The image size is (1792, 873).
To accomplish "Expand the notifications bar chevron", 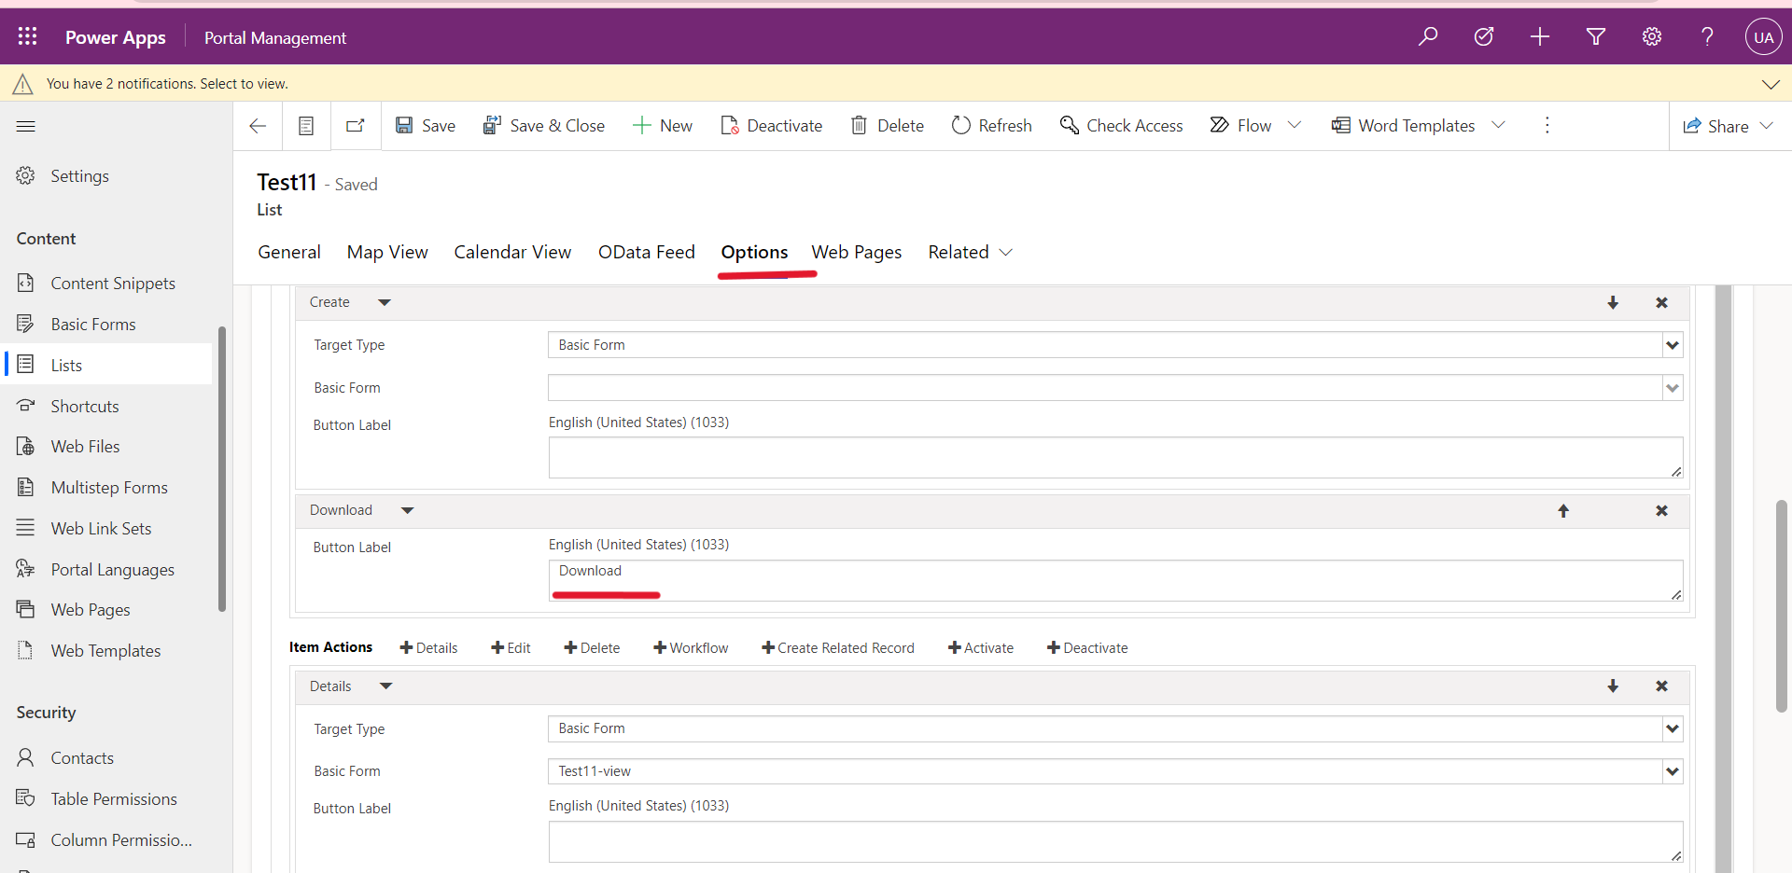I will click(1771, 84).
